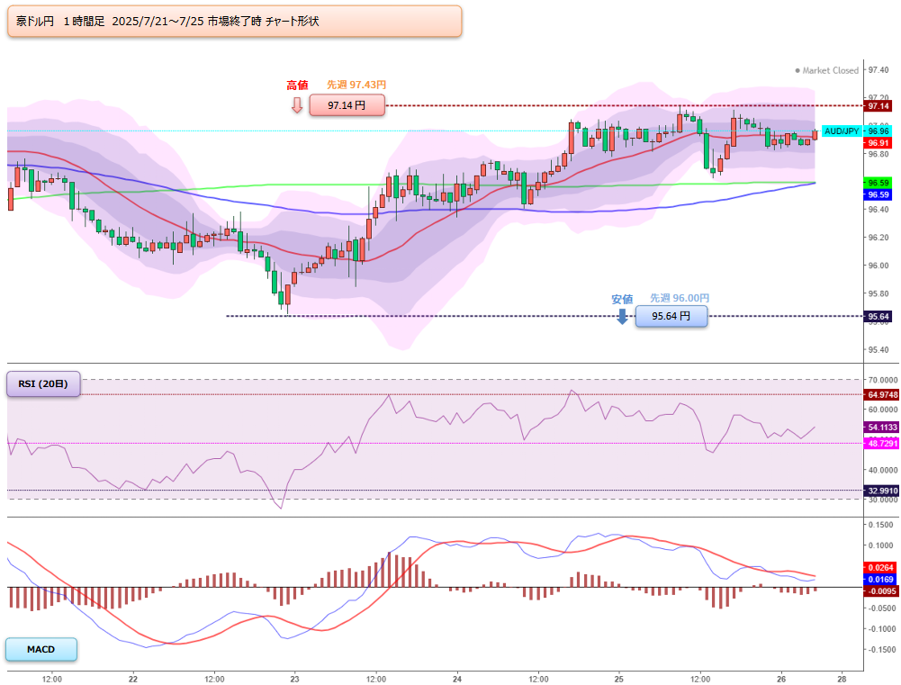The height and width of the screenshot is (685, 901).
Task: Click the 96.20 price axis tick
Action: coord(878,238)
